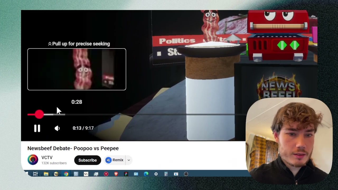
Task: Click the video seek preview thumbnail
Action: click(77, 69)
